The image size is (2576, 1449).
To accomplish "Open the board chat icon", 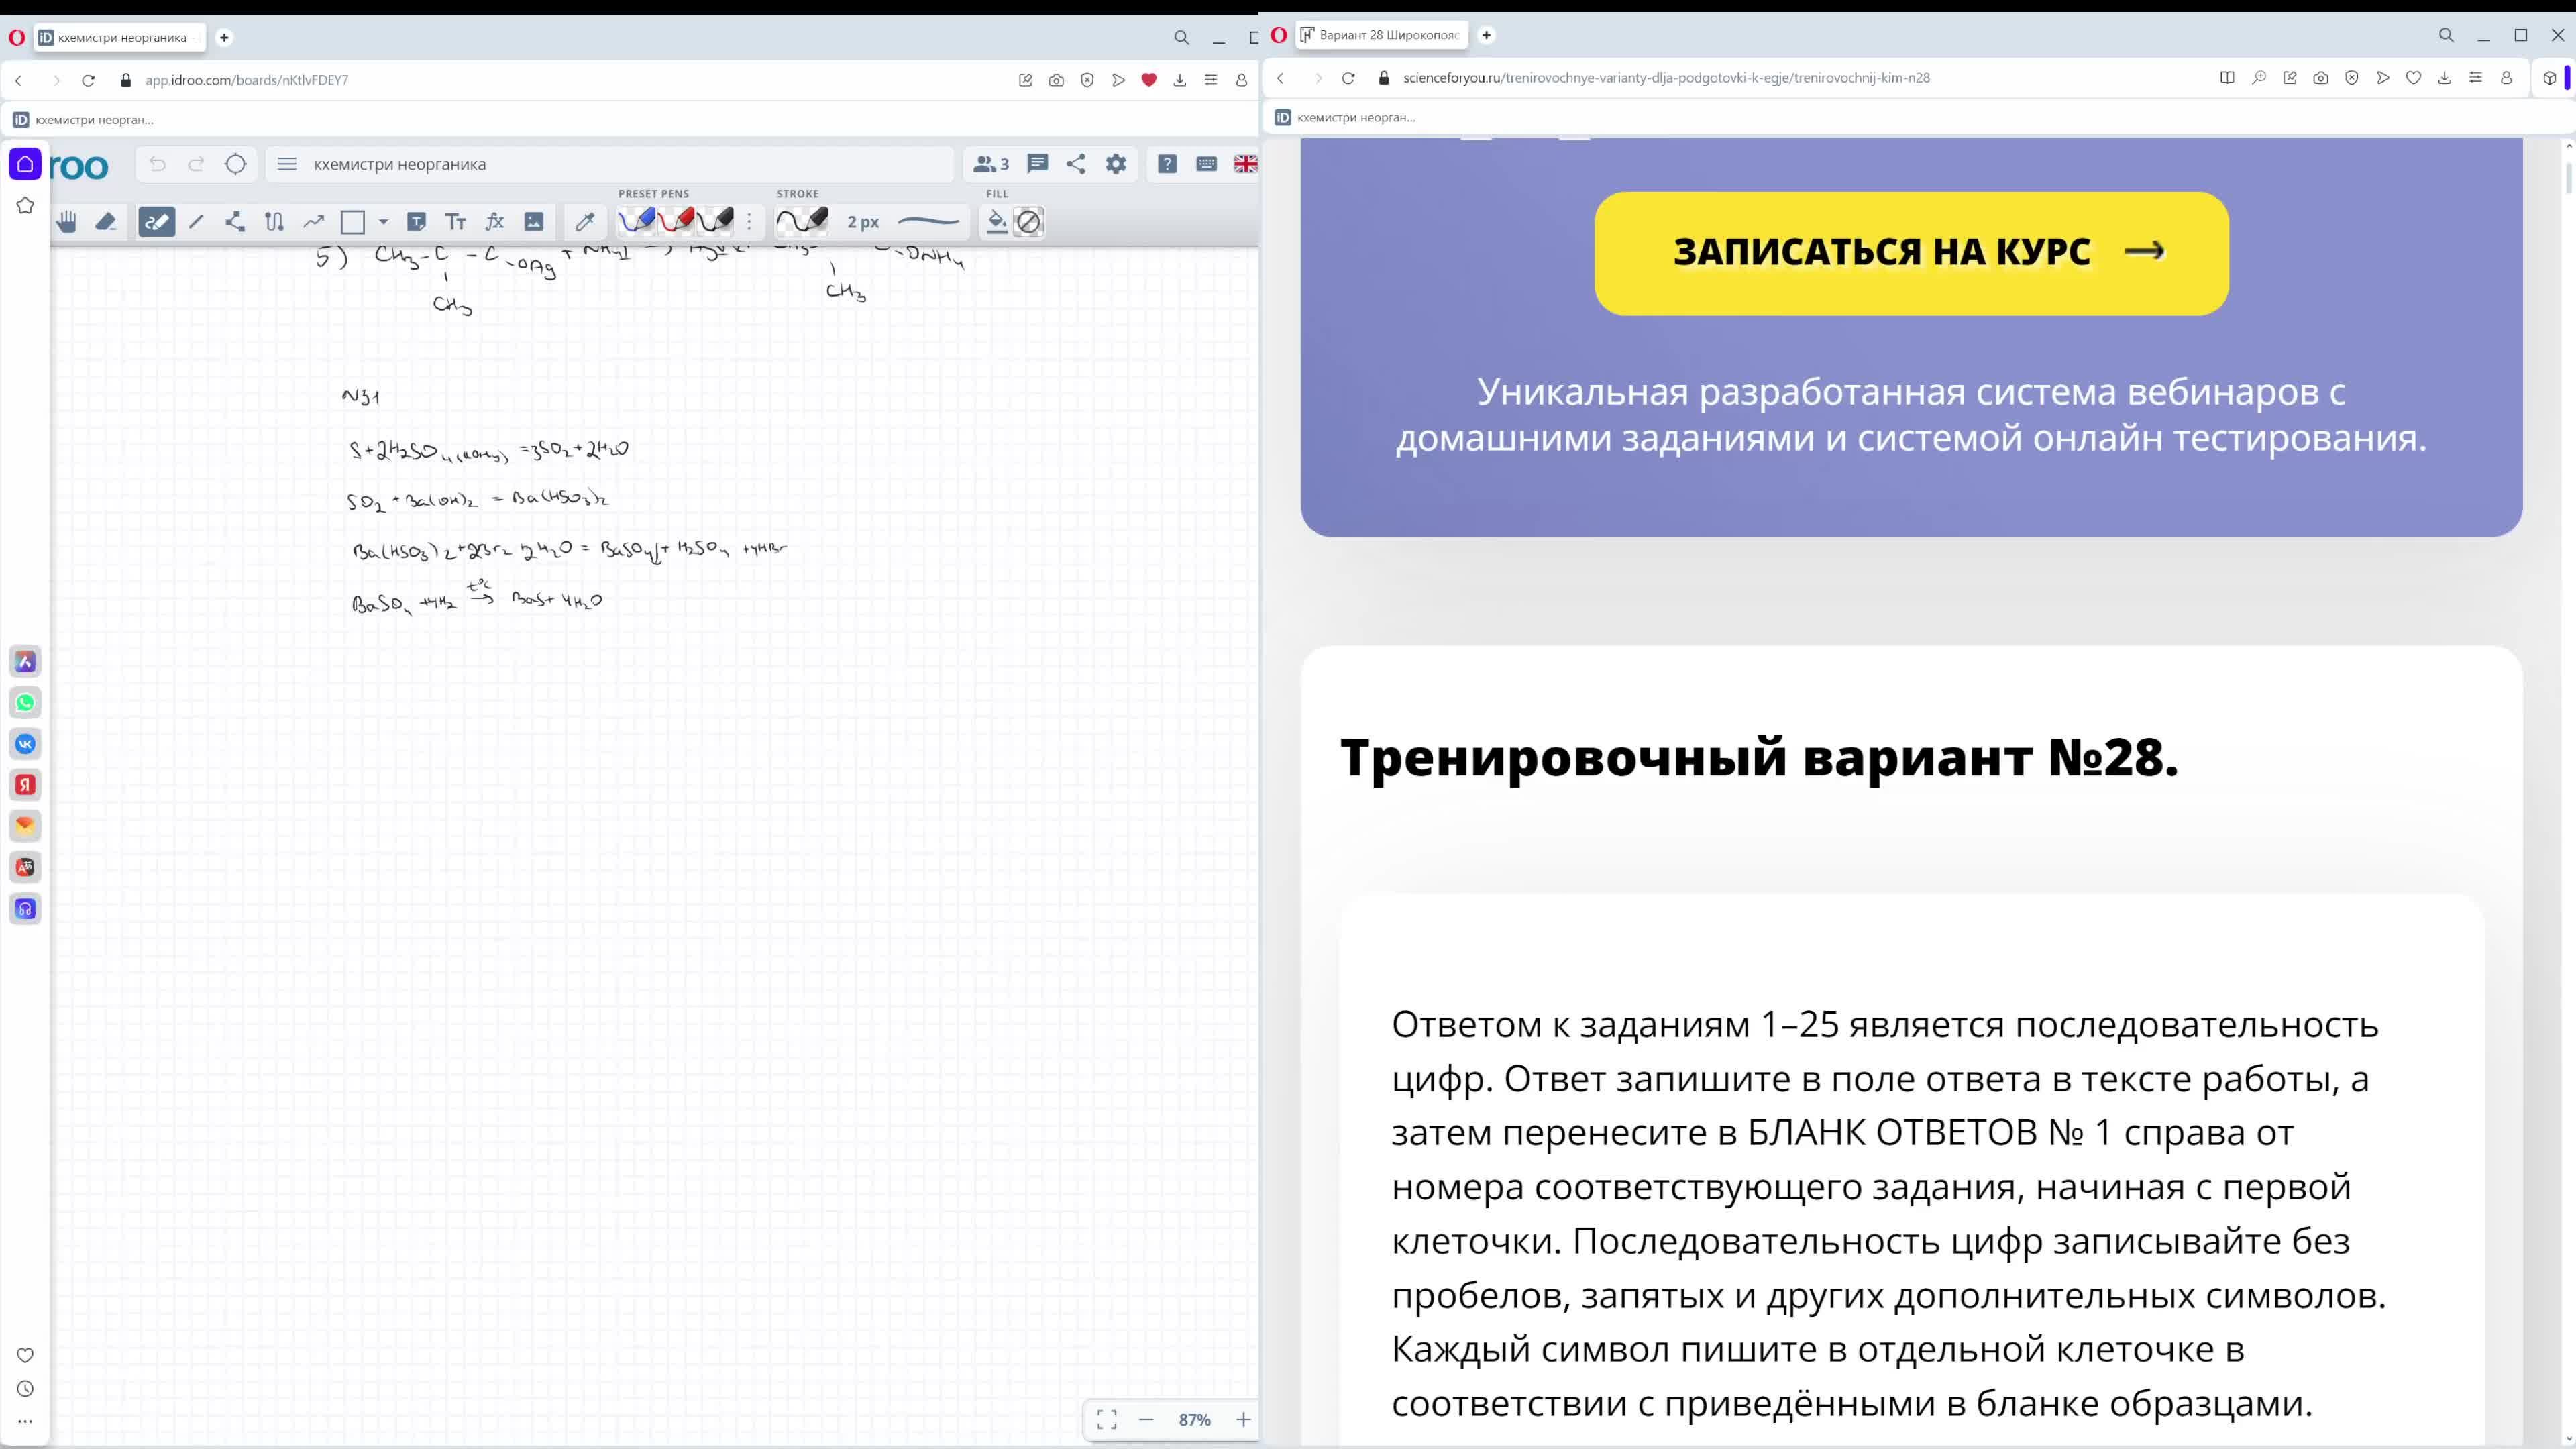I will click(1037, 164).
